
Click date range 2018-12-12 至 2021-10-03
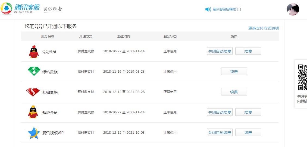coord(124,133)
